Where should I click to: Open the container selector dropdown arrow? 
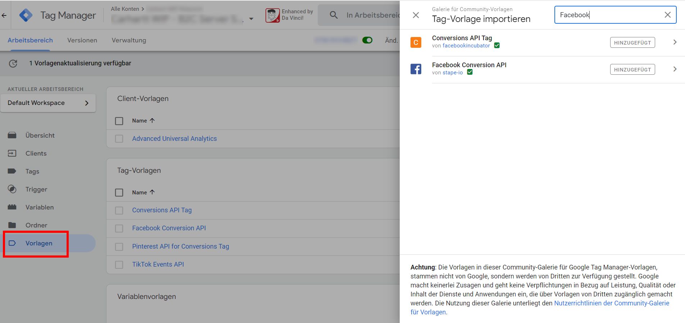coord(251,19)
